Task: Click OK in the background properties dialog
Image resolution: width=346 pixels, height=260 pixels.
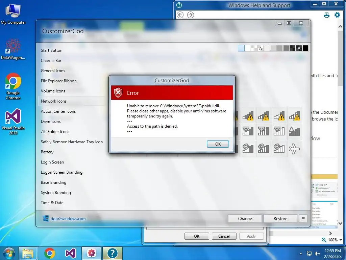Action: point(197,236)
